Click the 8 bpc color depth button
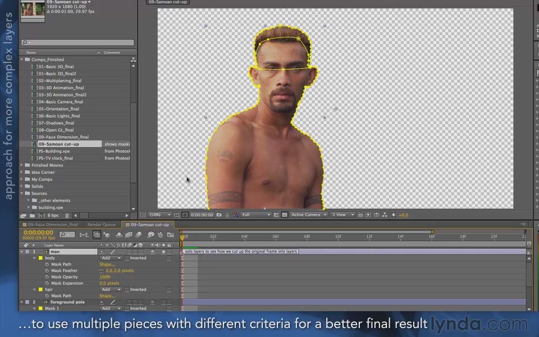 [x=53, y=216]
